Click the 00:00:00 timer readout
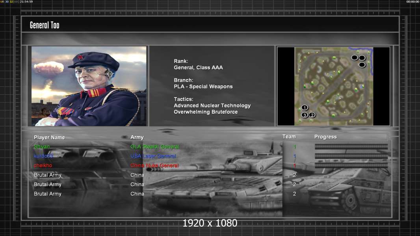420x236 pixels. (x=413, y=2)
